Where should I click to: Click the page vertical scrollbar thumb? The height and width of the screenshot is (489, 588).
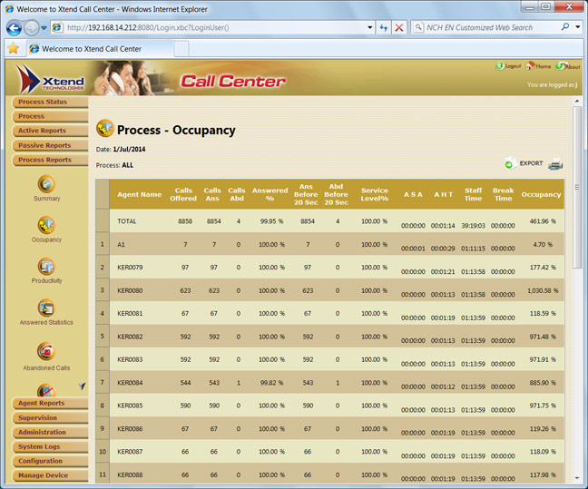[577, 188]
